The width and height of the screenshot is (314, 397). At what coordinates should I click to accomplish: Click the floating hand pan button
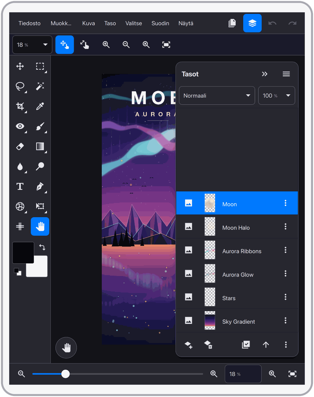(66, 348)
